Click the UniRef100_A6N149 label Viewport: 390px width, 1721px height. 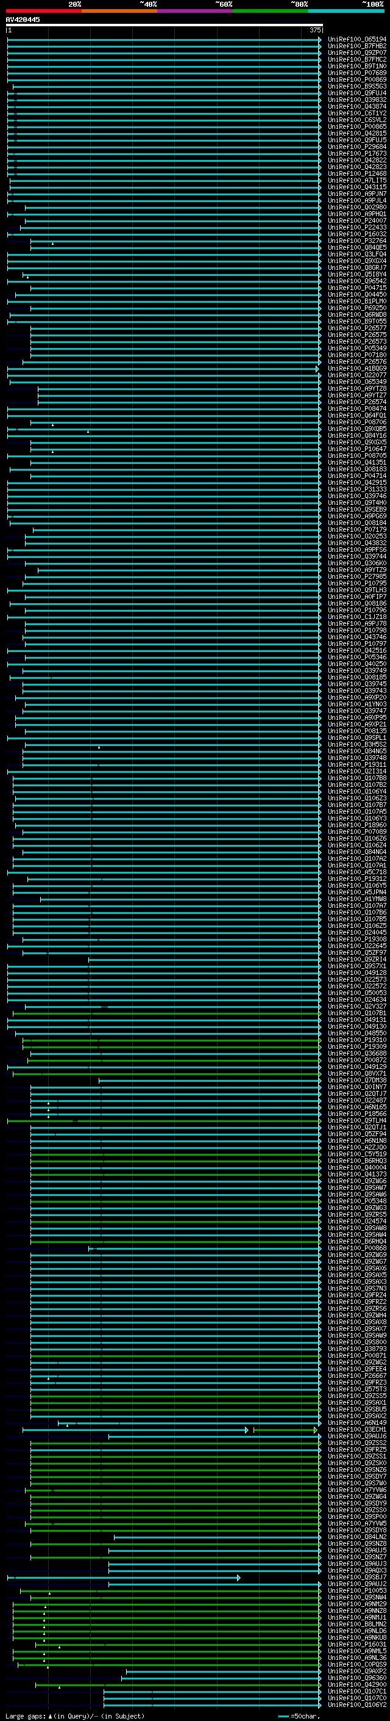356,1423
